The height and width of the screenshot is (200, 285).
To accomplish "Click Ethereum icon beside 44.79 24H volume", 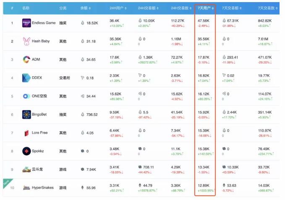I will point(140,185).
